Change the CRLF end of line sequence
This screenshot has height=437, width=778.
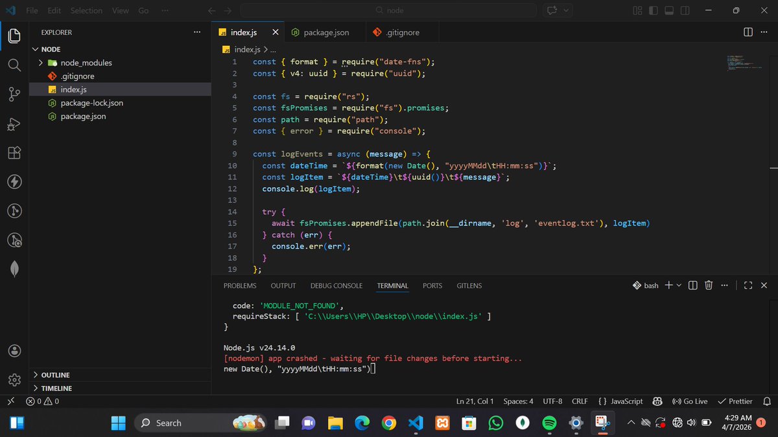tap(580, 401)
